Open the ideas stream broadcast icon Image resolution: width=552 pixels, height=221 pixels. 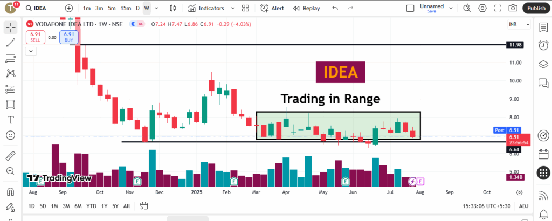click(543, 195)
